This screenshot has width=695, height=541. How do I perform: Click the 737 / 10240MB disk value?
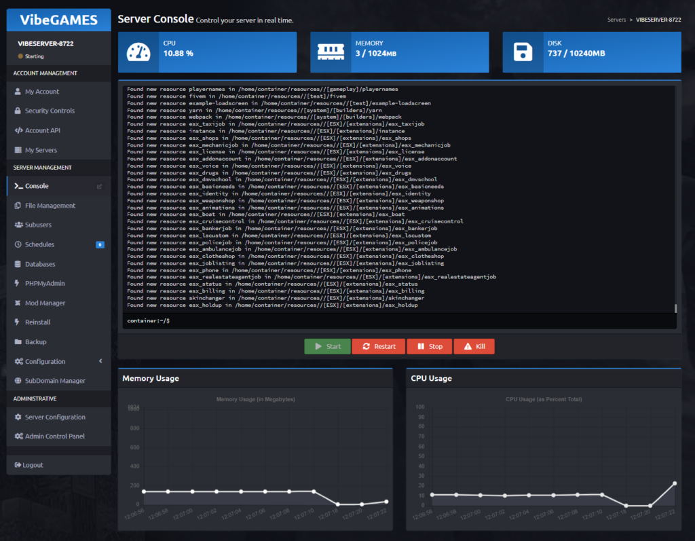coord(576,53)
